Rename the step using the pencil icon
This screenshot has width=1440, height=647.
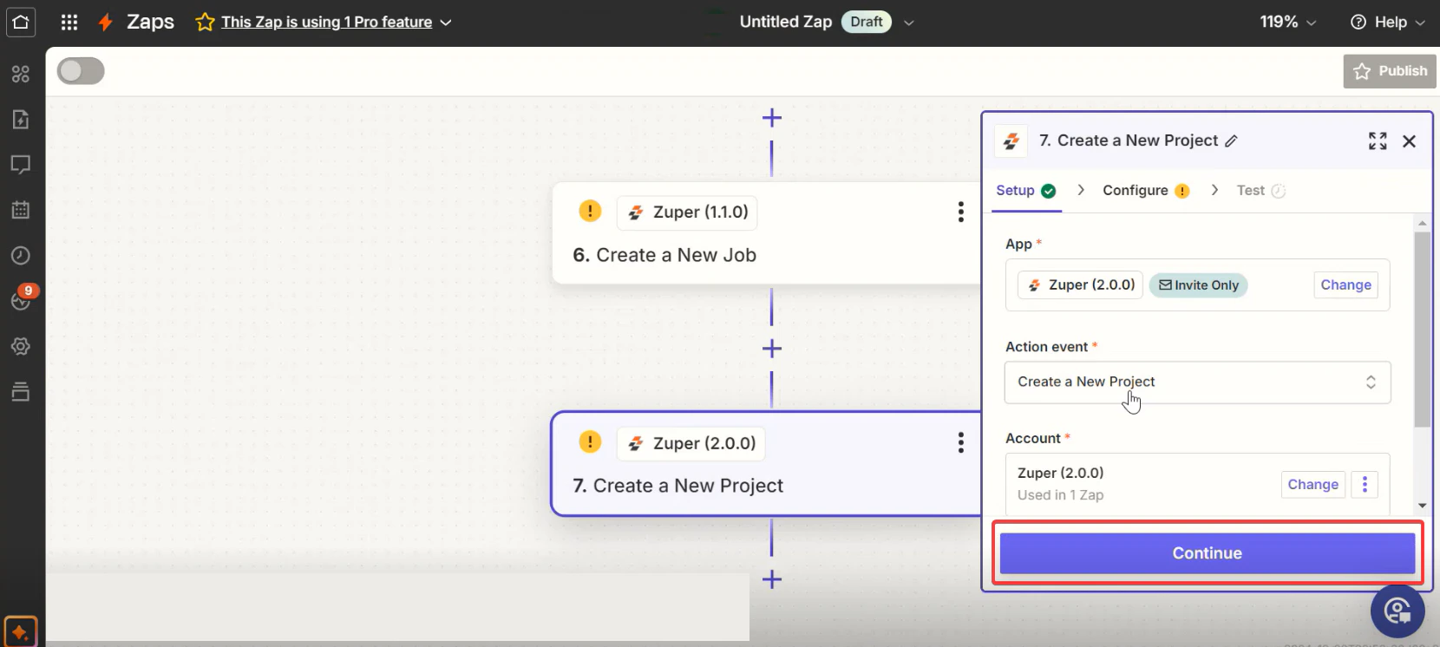[1231, 141]
